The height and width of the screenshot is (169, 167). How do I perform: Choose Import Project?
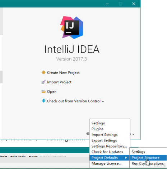pyautogui.click(x=59, y=82)
